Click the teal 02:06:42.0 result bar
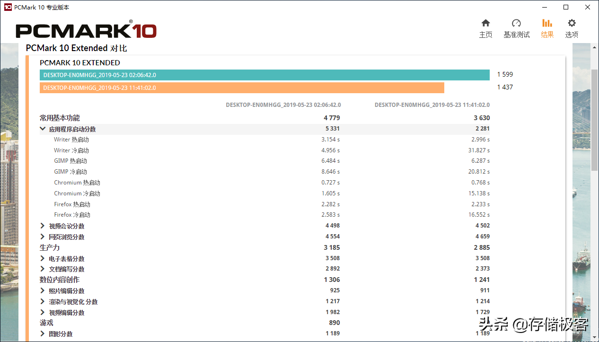The height and width of the screenshot is (342, 599). [264, 75]
